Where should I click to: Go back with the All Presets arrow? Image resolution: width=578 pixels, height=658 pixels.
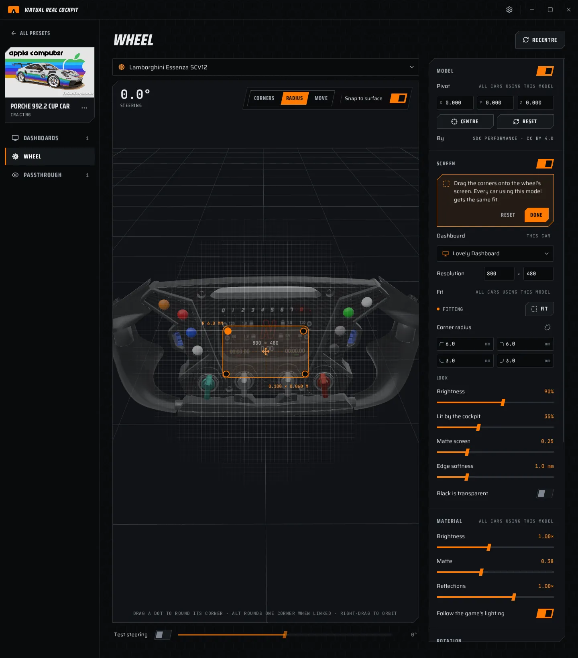(x=14, y=33)
